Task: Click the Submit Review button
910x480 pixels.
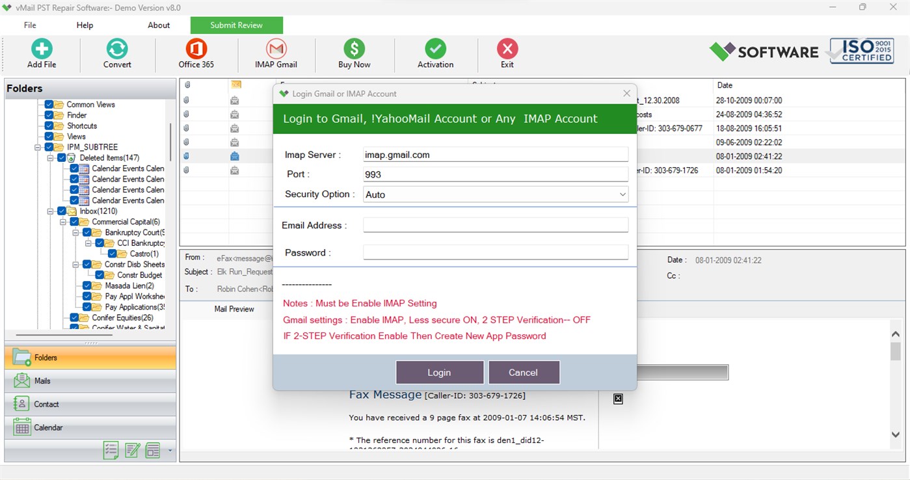Action: pos(236,25)
